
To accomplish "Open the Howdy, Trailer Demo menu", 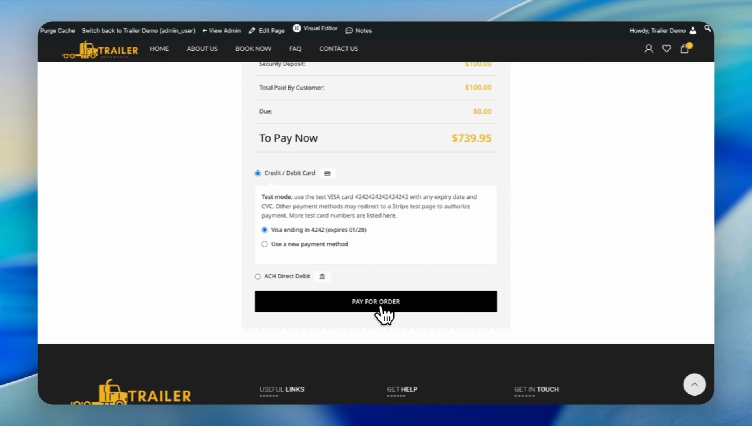I will (x=658, y=30).
